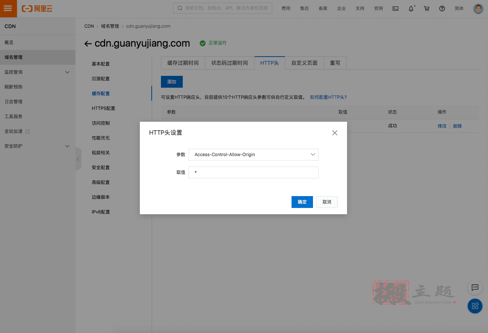The image size is (488, 333).
Task: Close the HTTP头设置 dialog
Action: click(x=335, y=133)
